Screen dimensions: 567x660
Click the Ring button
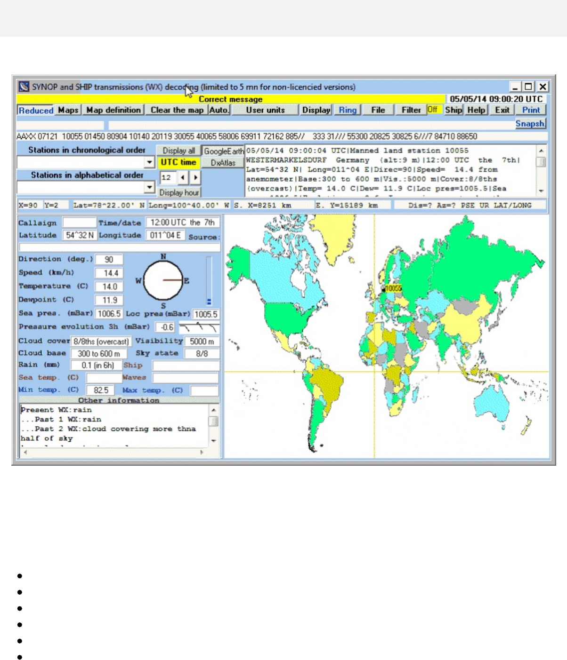pyautogui.click(x=348, y=110)
